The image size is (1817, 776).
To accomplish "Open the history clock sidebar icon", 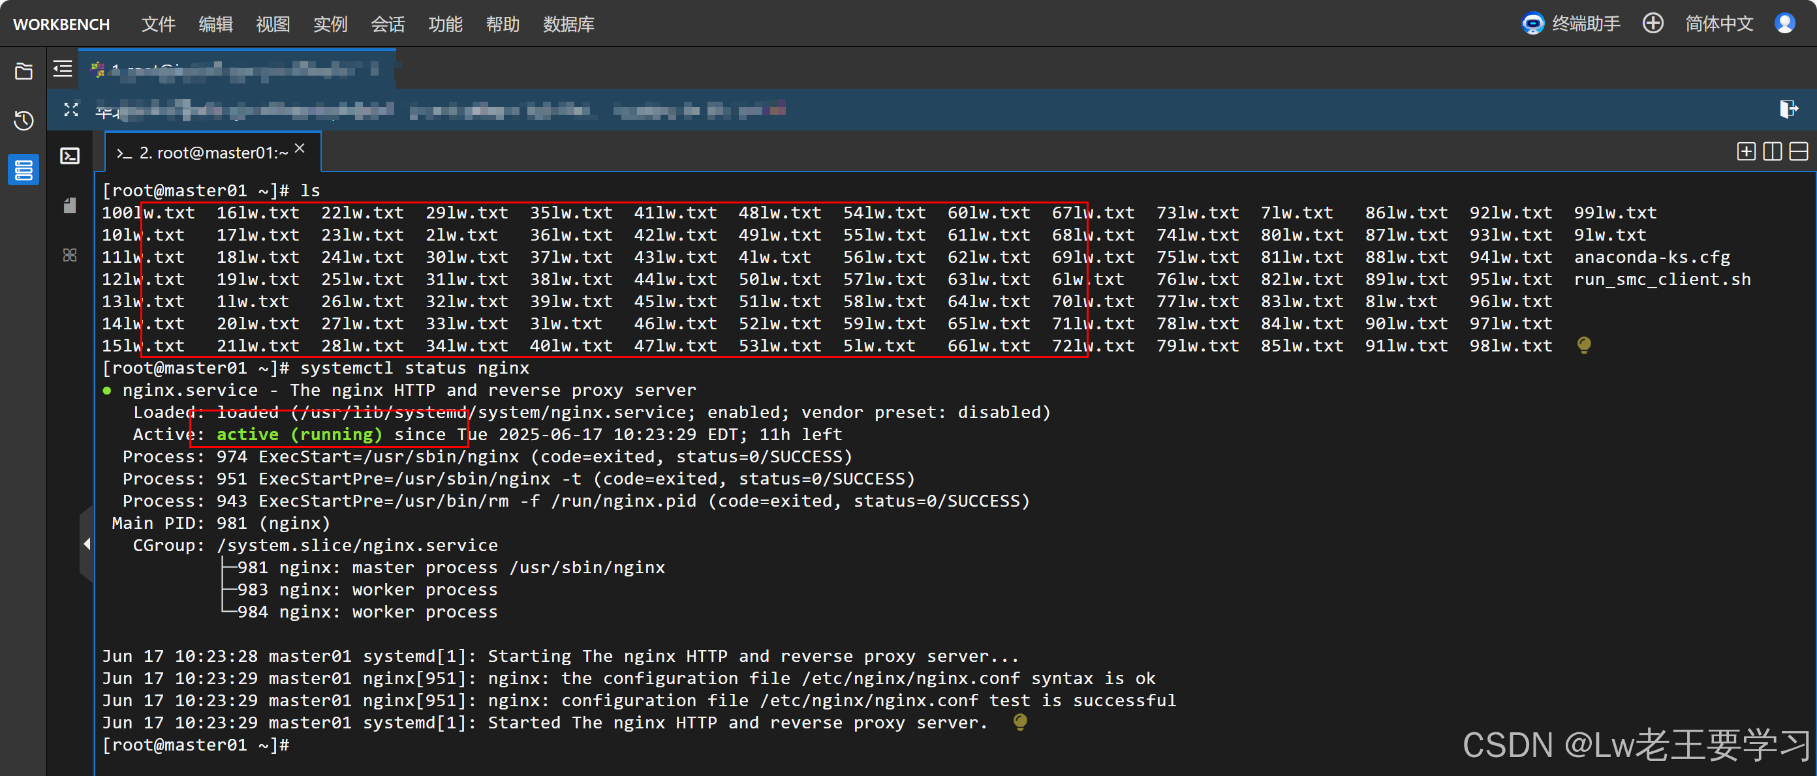I will click(x=23, y=120).
